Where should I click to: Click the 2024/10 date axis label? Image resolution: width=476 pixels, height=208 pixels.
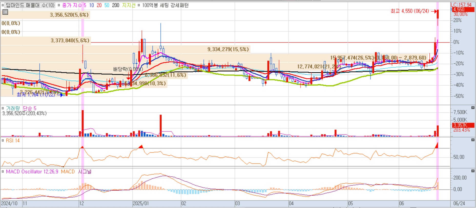9,203
